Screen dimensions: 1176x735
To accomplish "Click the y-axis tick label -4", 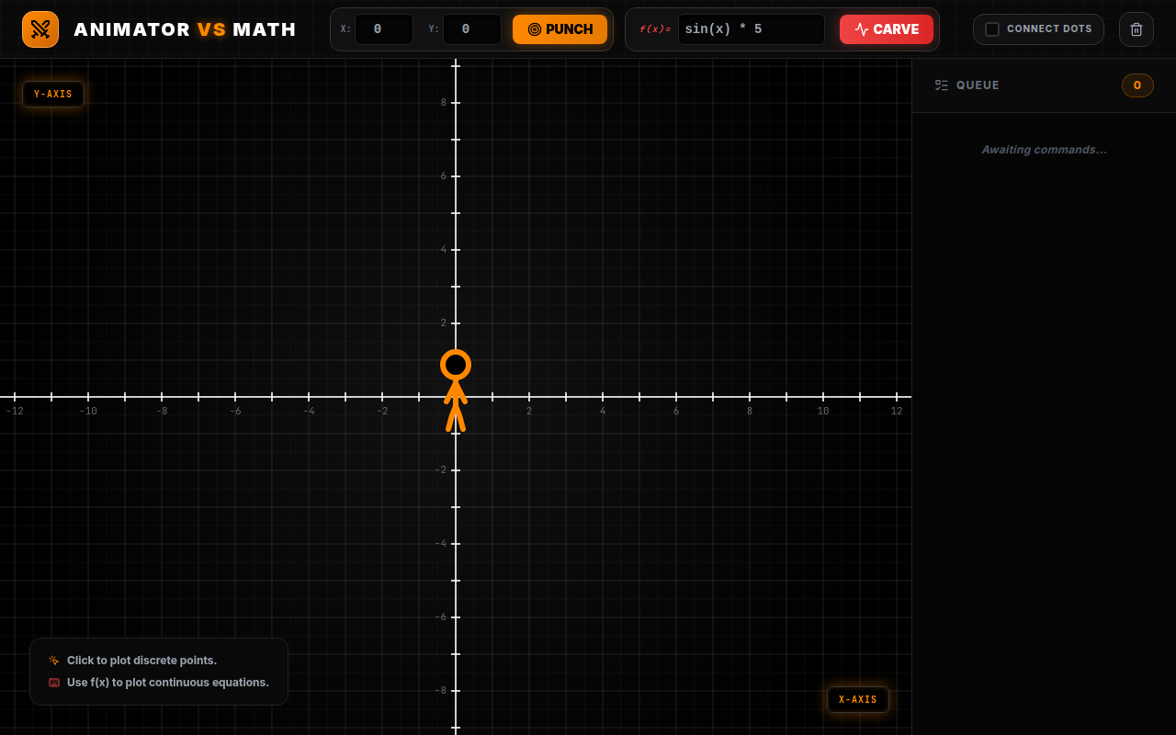I will pyautogui.click(x=441, y=543).
